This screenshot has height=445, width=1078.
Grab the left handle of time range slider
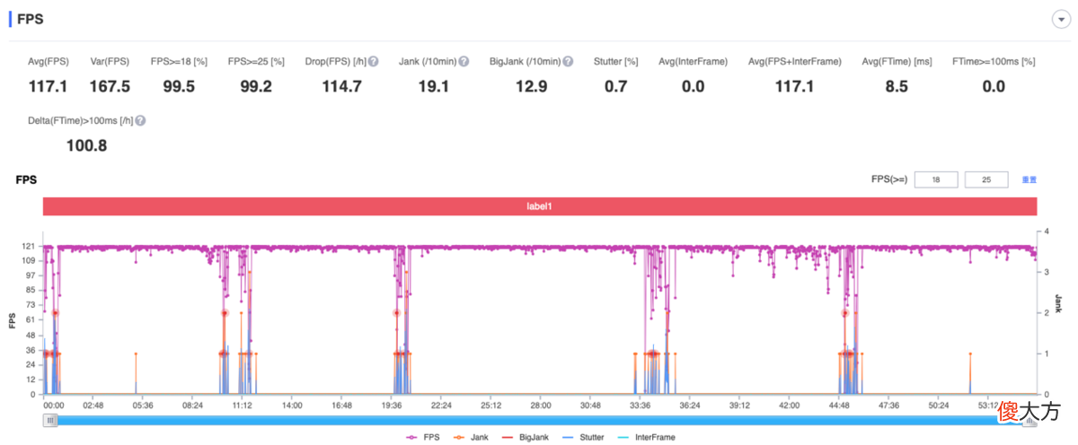(x=50, y=420)
